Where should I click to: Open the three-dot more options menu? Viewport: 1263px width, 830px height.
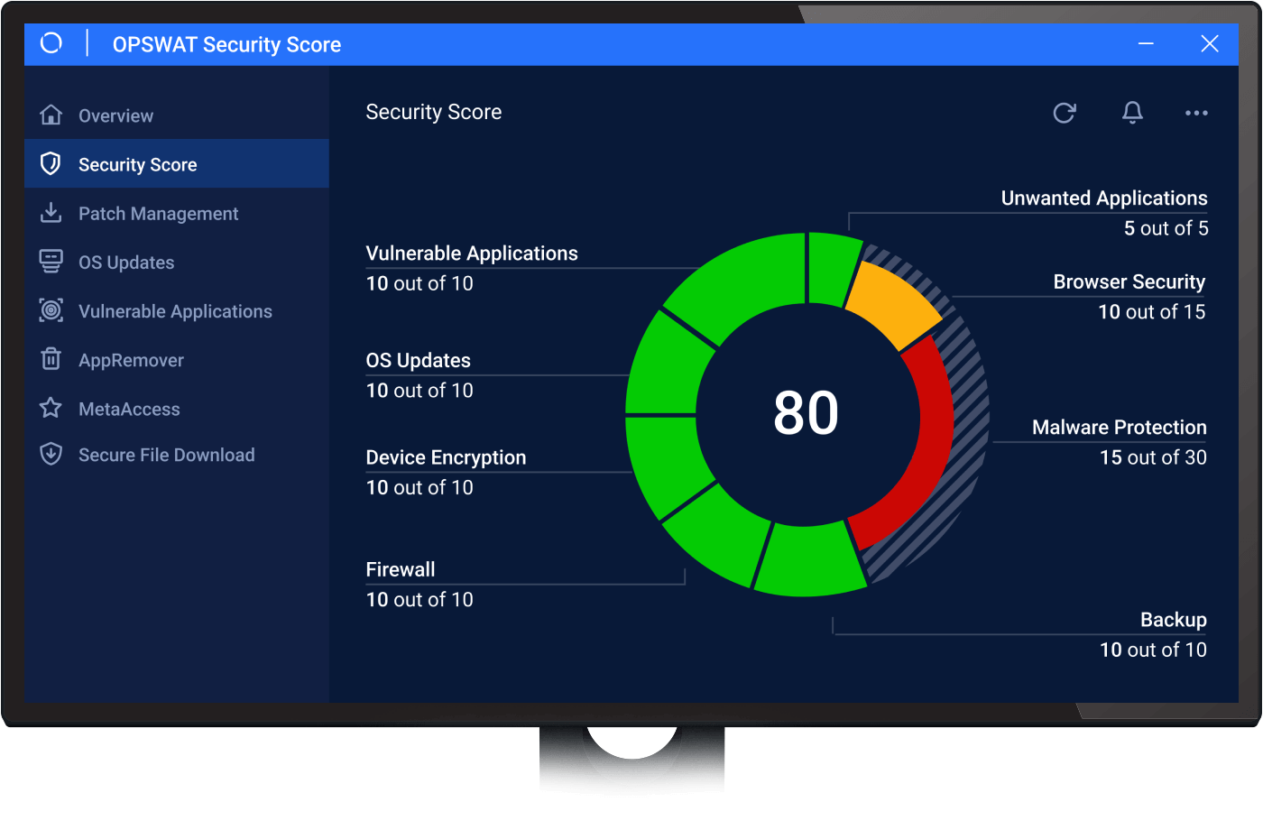pyautogui.click(x=1196, y=113)
